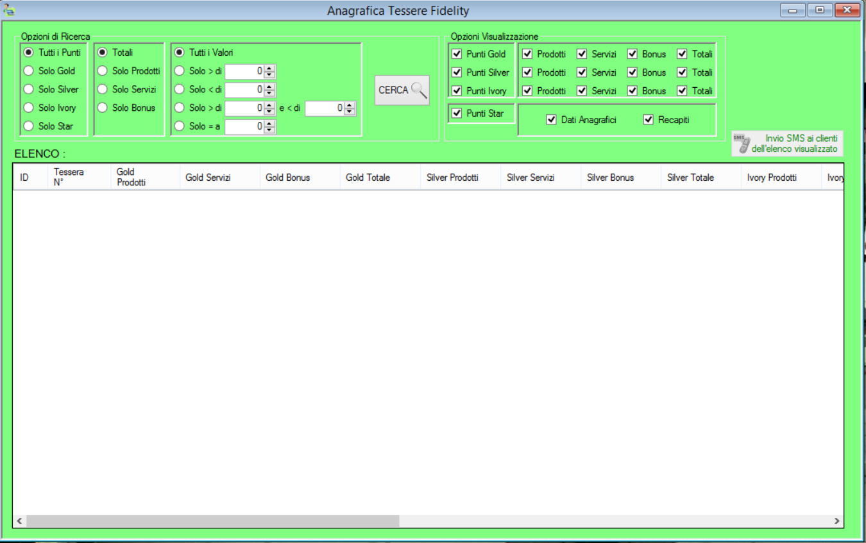Viewport: 866px width, 543px height.
Task: Toggle Prodotti checkbox in the Punti Ivory row
Action: [x=527, y=90]
